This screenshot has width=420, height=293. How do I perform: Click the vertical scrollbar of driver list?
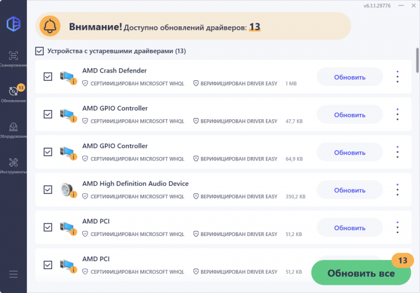[x=417, y=60]
